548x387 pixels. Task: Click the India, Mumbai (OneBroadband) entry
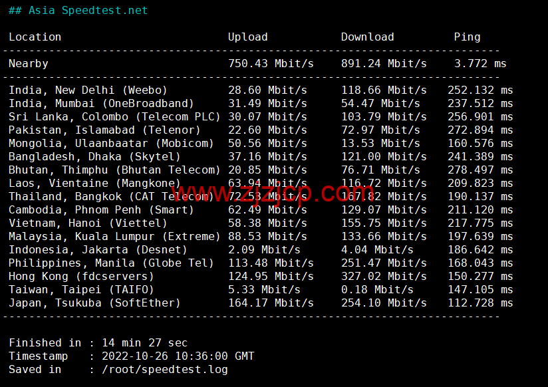coord(101,104)
